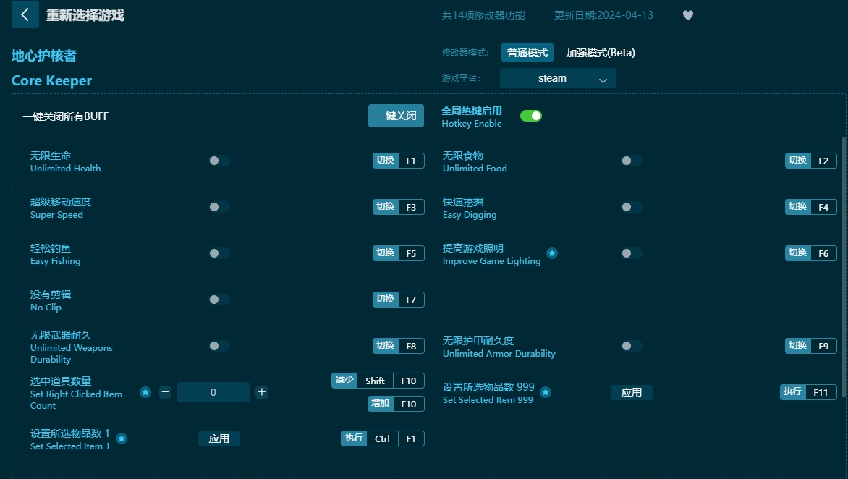Switch to 普通模式 normal mode tab

coord(527,53)
